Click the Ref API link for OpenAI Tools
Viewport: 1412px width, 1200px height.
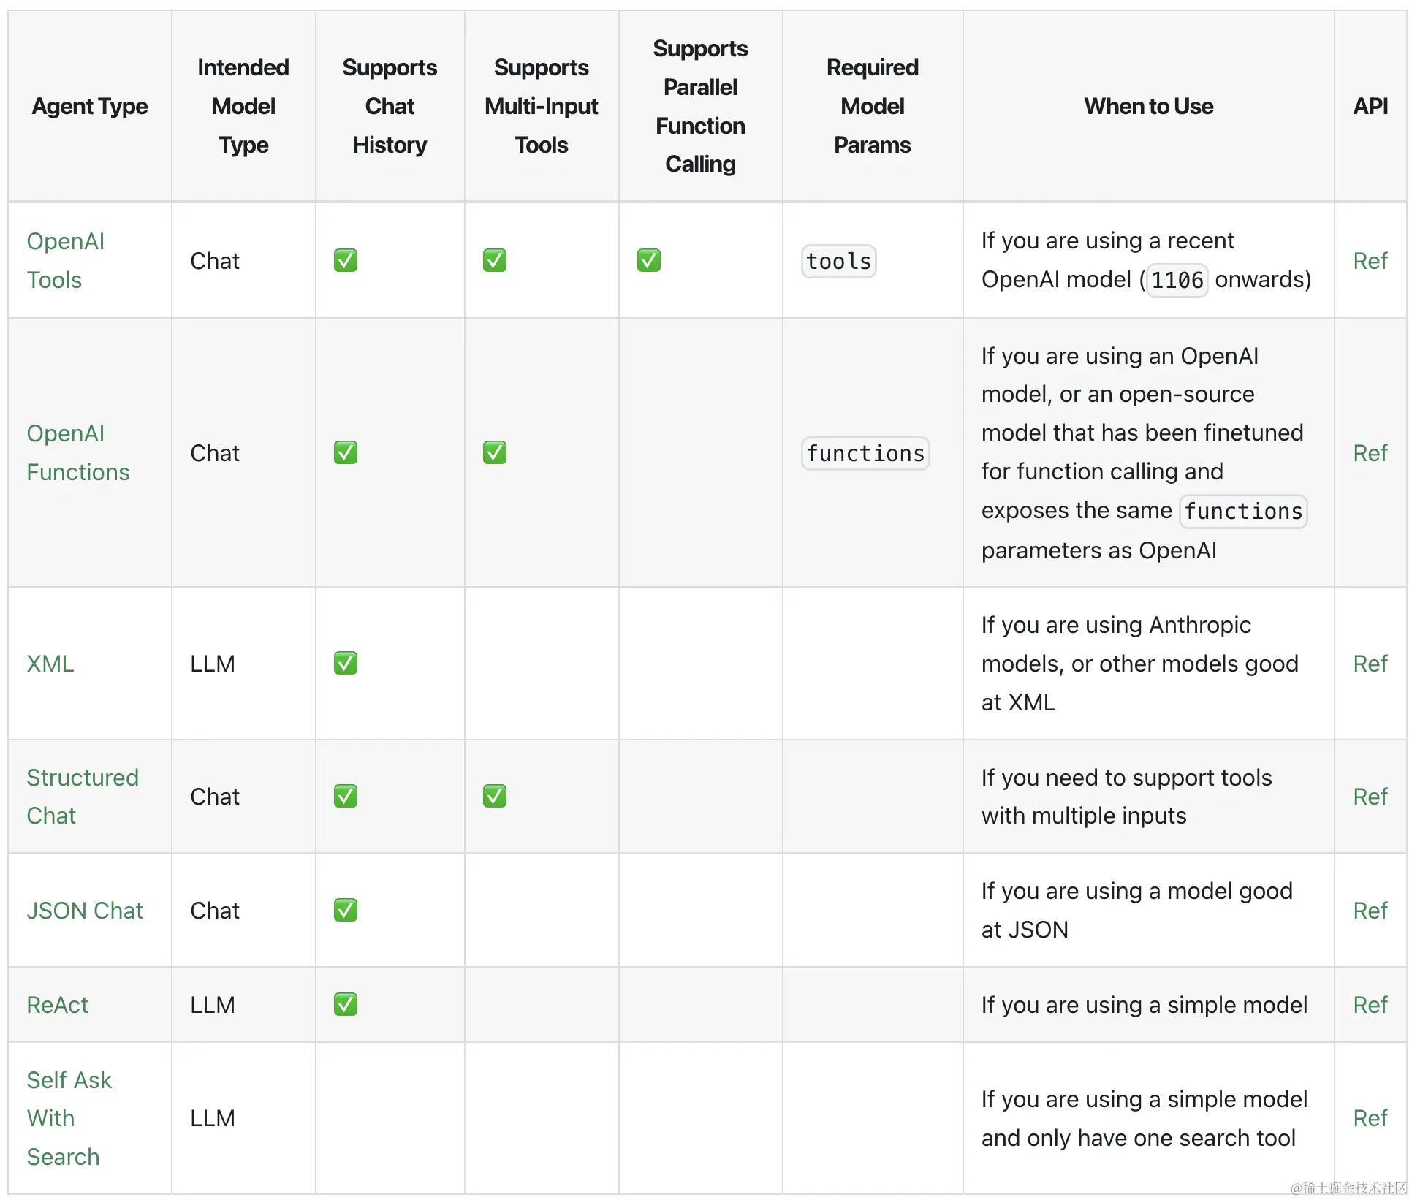click(x=1370, y=261)
